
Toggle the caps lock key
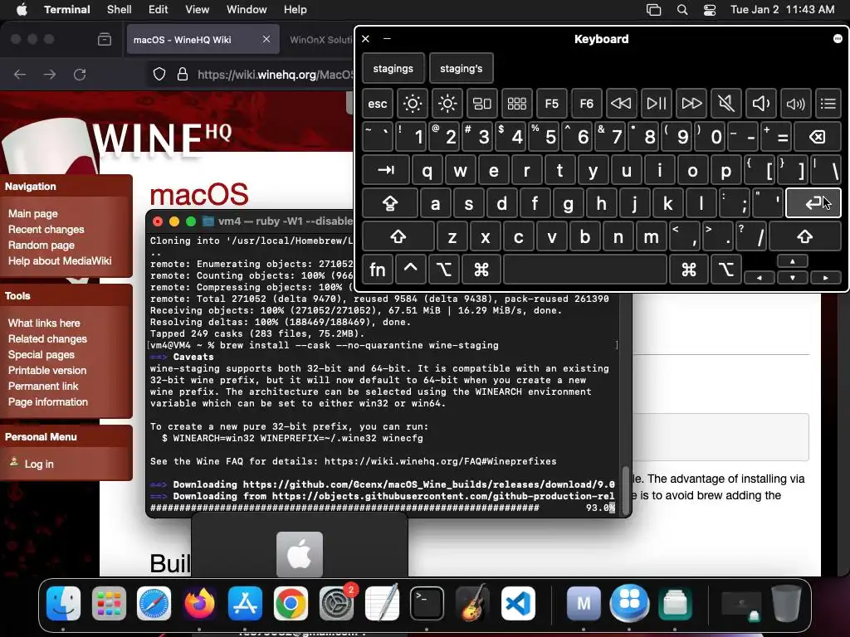click(390, 204)
